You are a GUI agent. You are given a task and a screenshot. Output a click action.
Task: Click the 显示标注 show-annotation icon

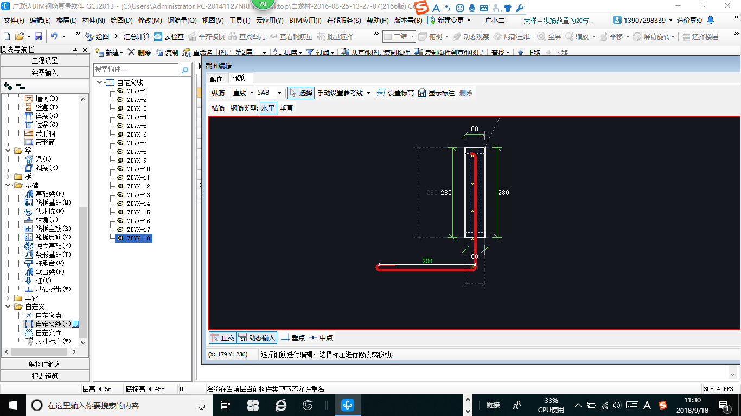tap(422, 93)
